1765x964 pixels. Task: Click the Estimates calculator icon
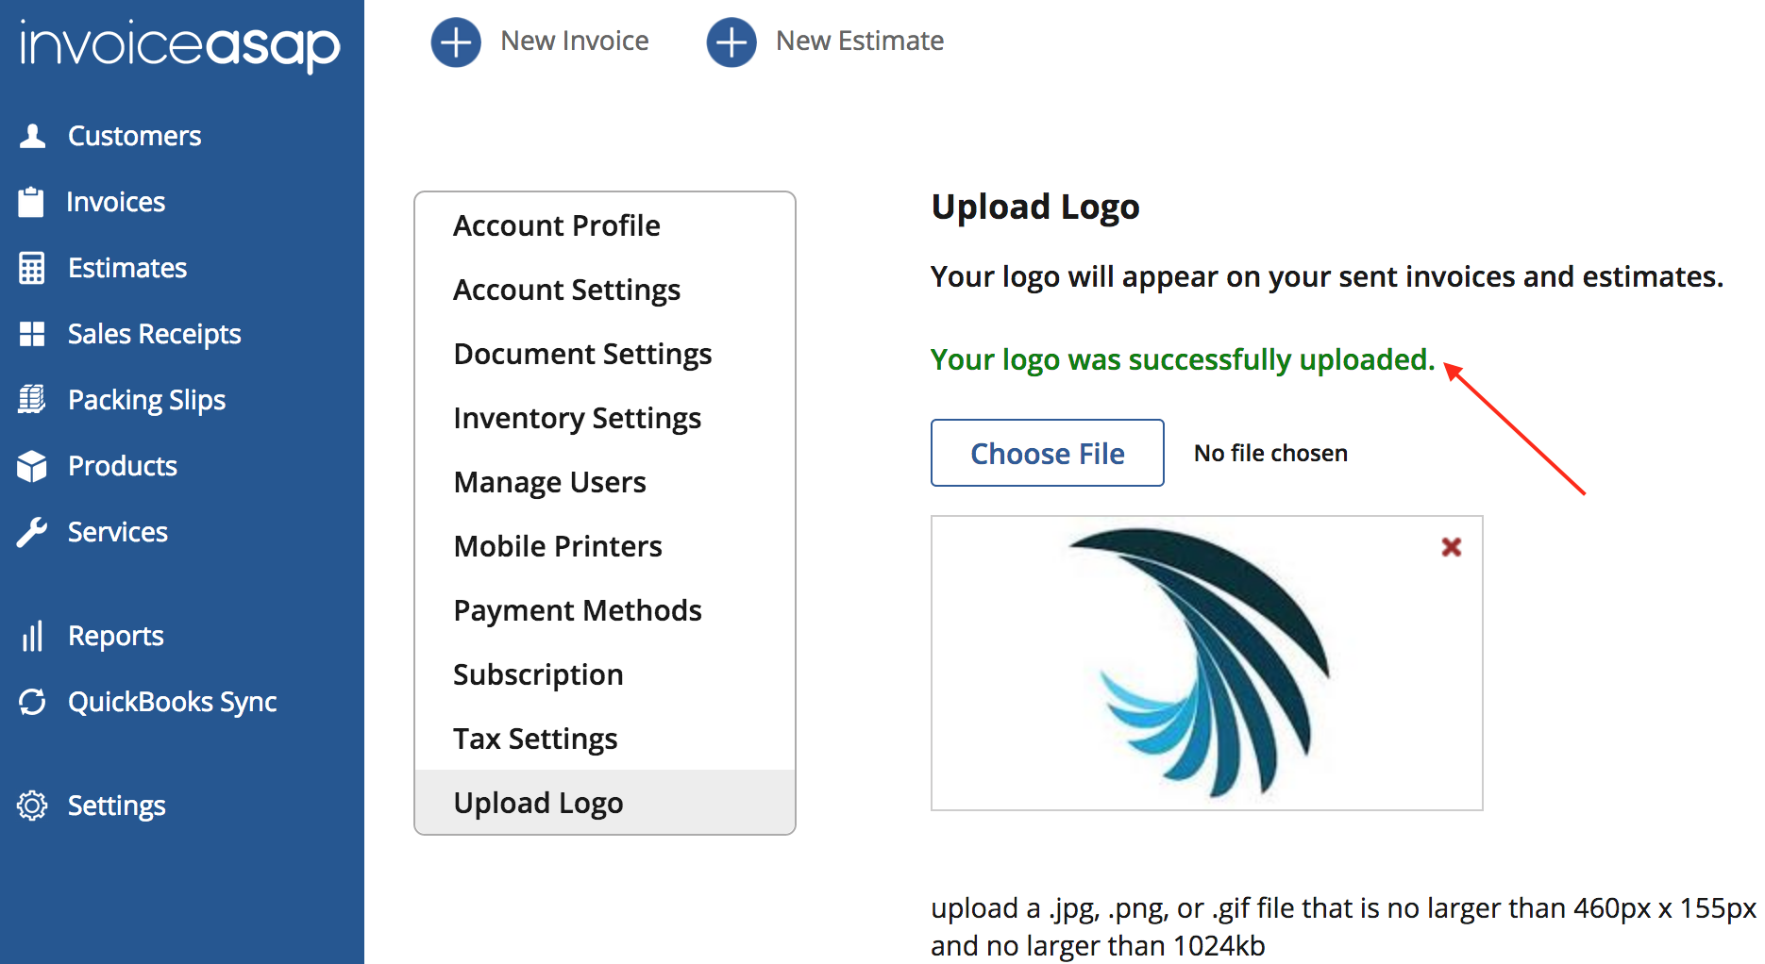31,268
